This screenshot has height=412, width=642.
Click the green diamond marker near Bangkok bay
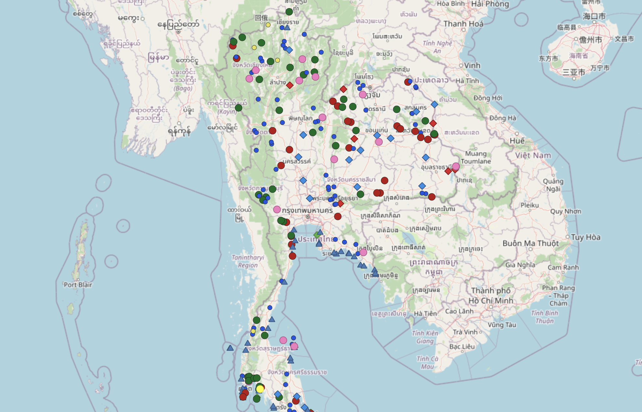317,235
